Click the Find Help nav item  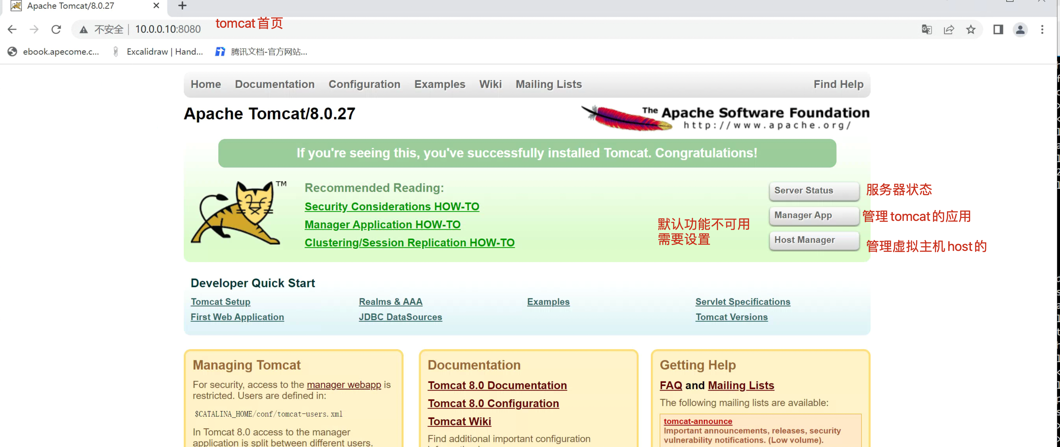click(838, 84)
